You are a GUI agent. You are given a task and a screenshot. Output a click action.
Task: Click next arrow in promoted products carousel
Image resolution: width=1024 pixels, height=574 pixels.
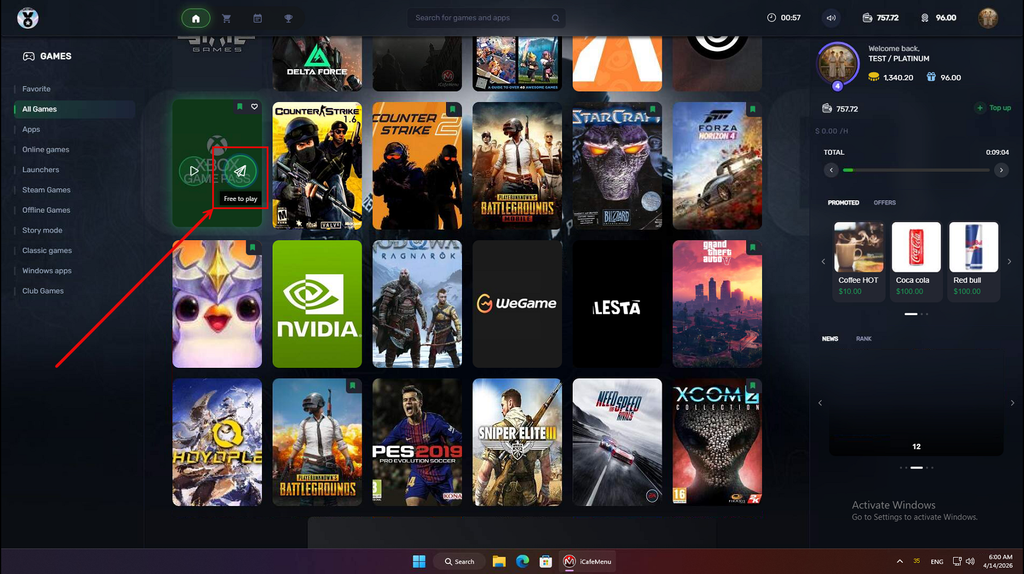1009,262
